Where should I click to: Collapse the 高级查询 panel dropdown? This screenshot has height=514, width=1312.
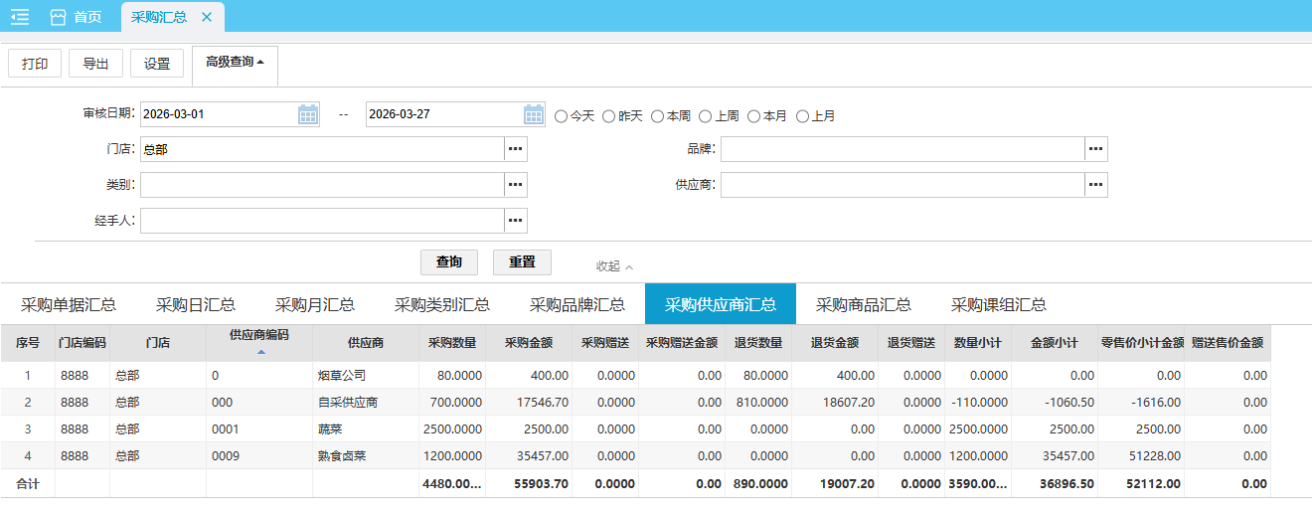tap(235, 63)
